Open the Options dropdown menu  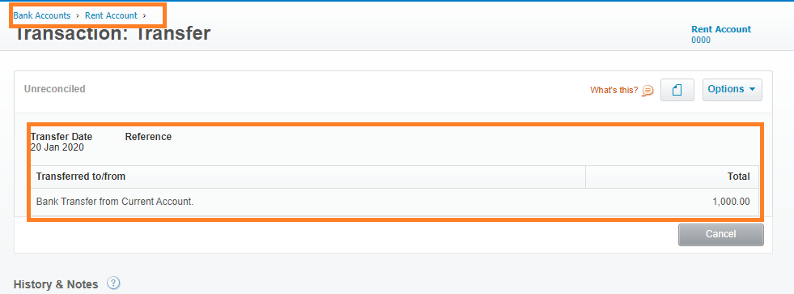(x=732, y=90)
